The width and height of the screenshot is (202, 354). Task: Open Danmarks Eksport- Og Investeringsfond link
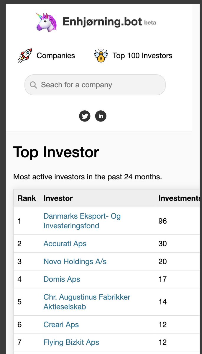[x=82, y=221]
